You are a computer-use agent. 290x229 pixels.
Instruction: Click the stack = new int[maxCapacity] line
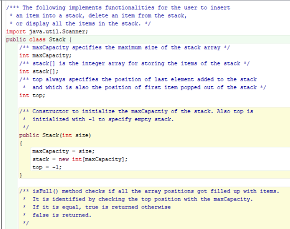click(80, 159)
